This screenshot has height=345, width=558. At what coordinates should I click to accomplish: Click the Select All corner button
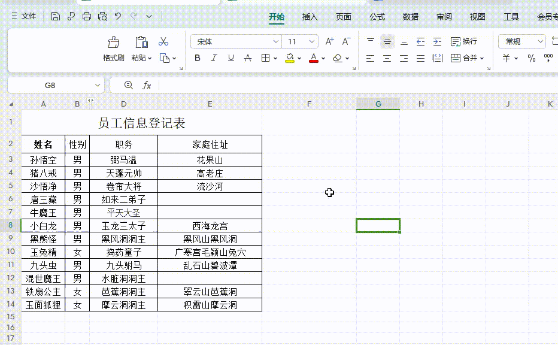tap(11, 104)
